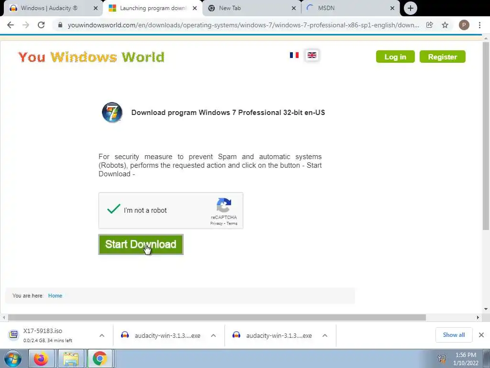Image resolution: width=490 pixels, height=368 pixels.
Task: Toggle the I'm not a robot checkbox
Action: (113, 209)
